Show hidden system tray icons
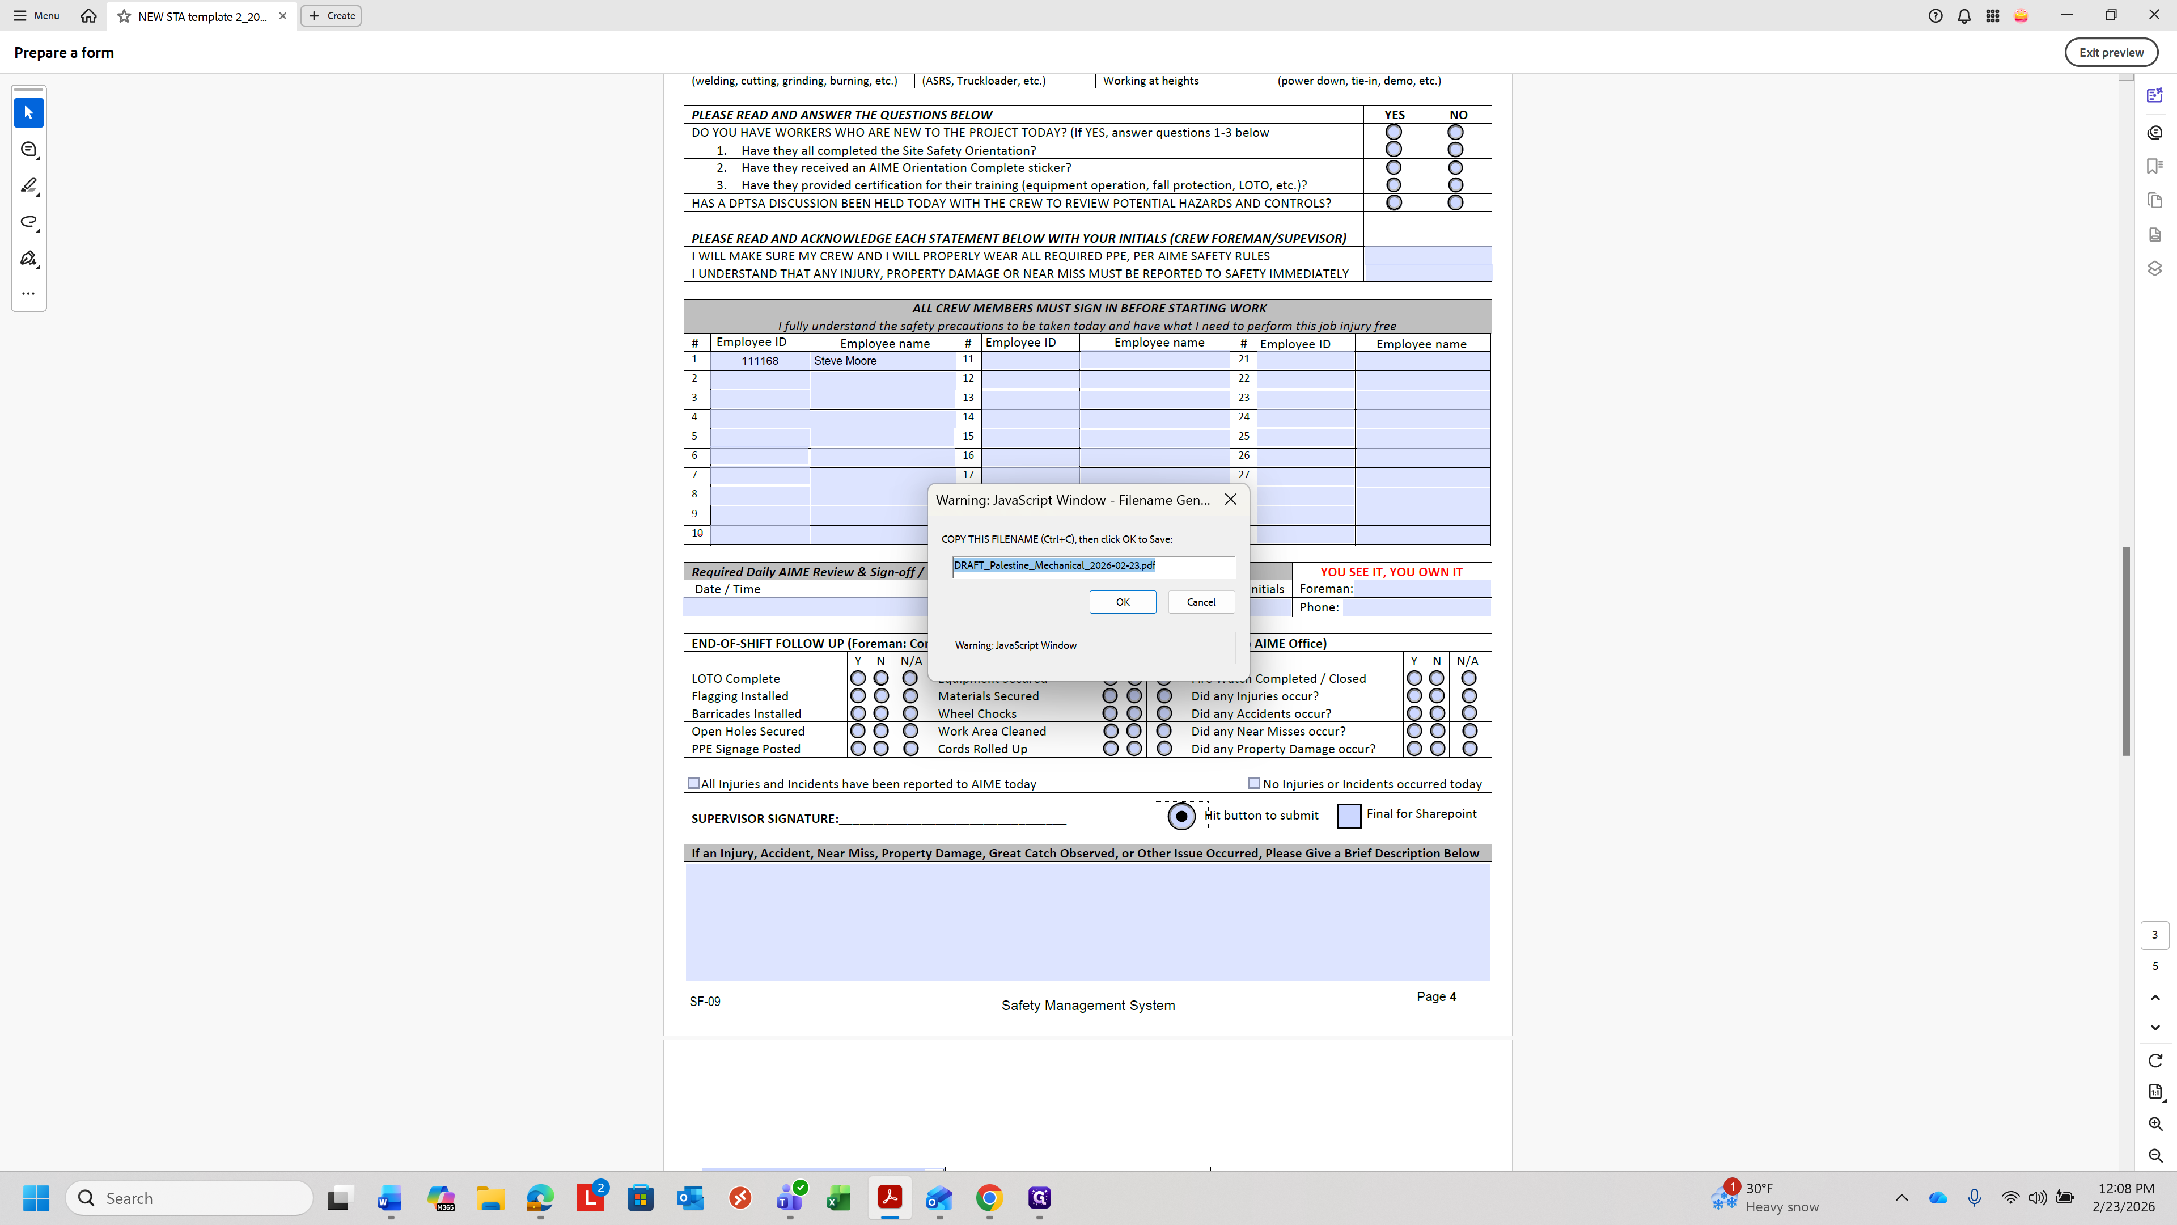The width and height of the screenshot is (2177, 1225). pos(1901,1197)
